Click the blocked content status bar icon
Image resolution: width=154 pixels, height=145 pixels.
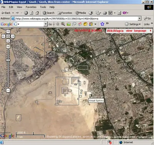pos(110,142)
